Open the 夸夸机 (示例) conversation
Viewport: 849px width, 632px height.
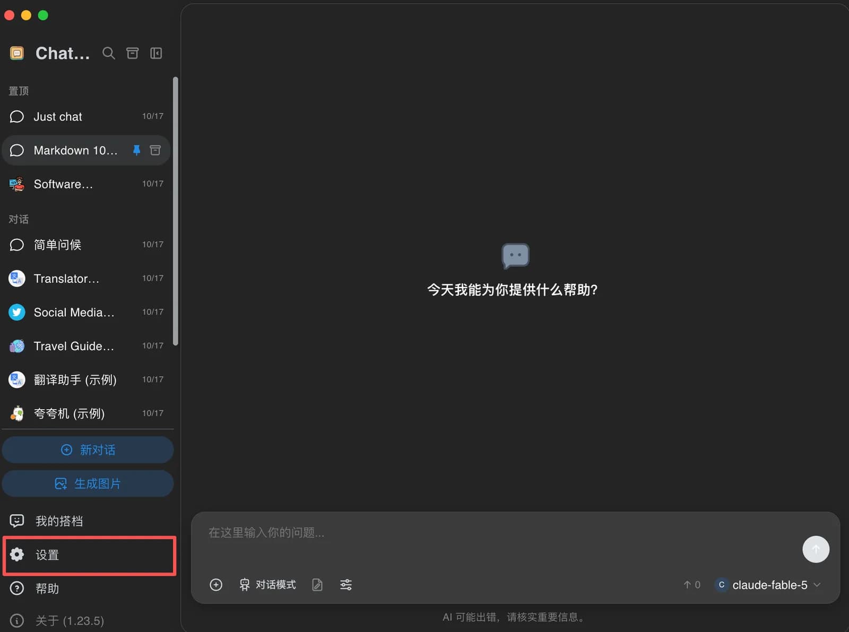(x=86, y=413)
